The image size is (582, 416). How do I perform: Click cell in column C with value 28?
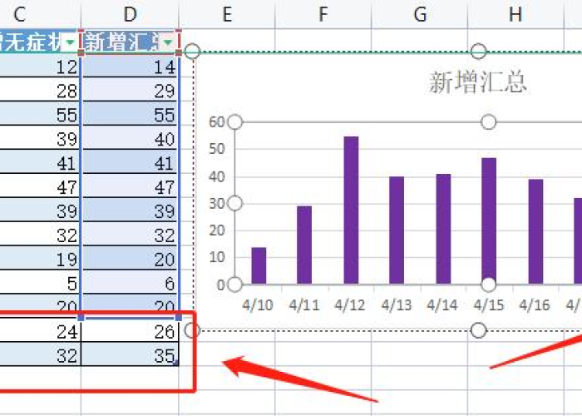pos(40,91)
